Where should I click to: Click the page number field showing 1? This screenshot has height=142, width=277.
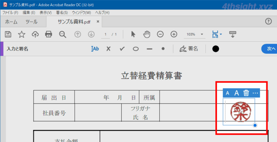point(105,34)
